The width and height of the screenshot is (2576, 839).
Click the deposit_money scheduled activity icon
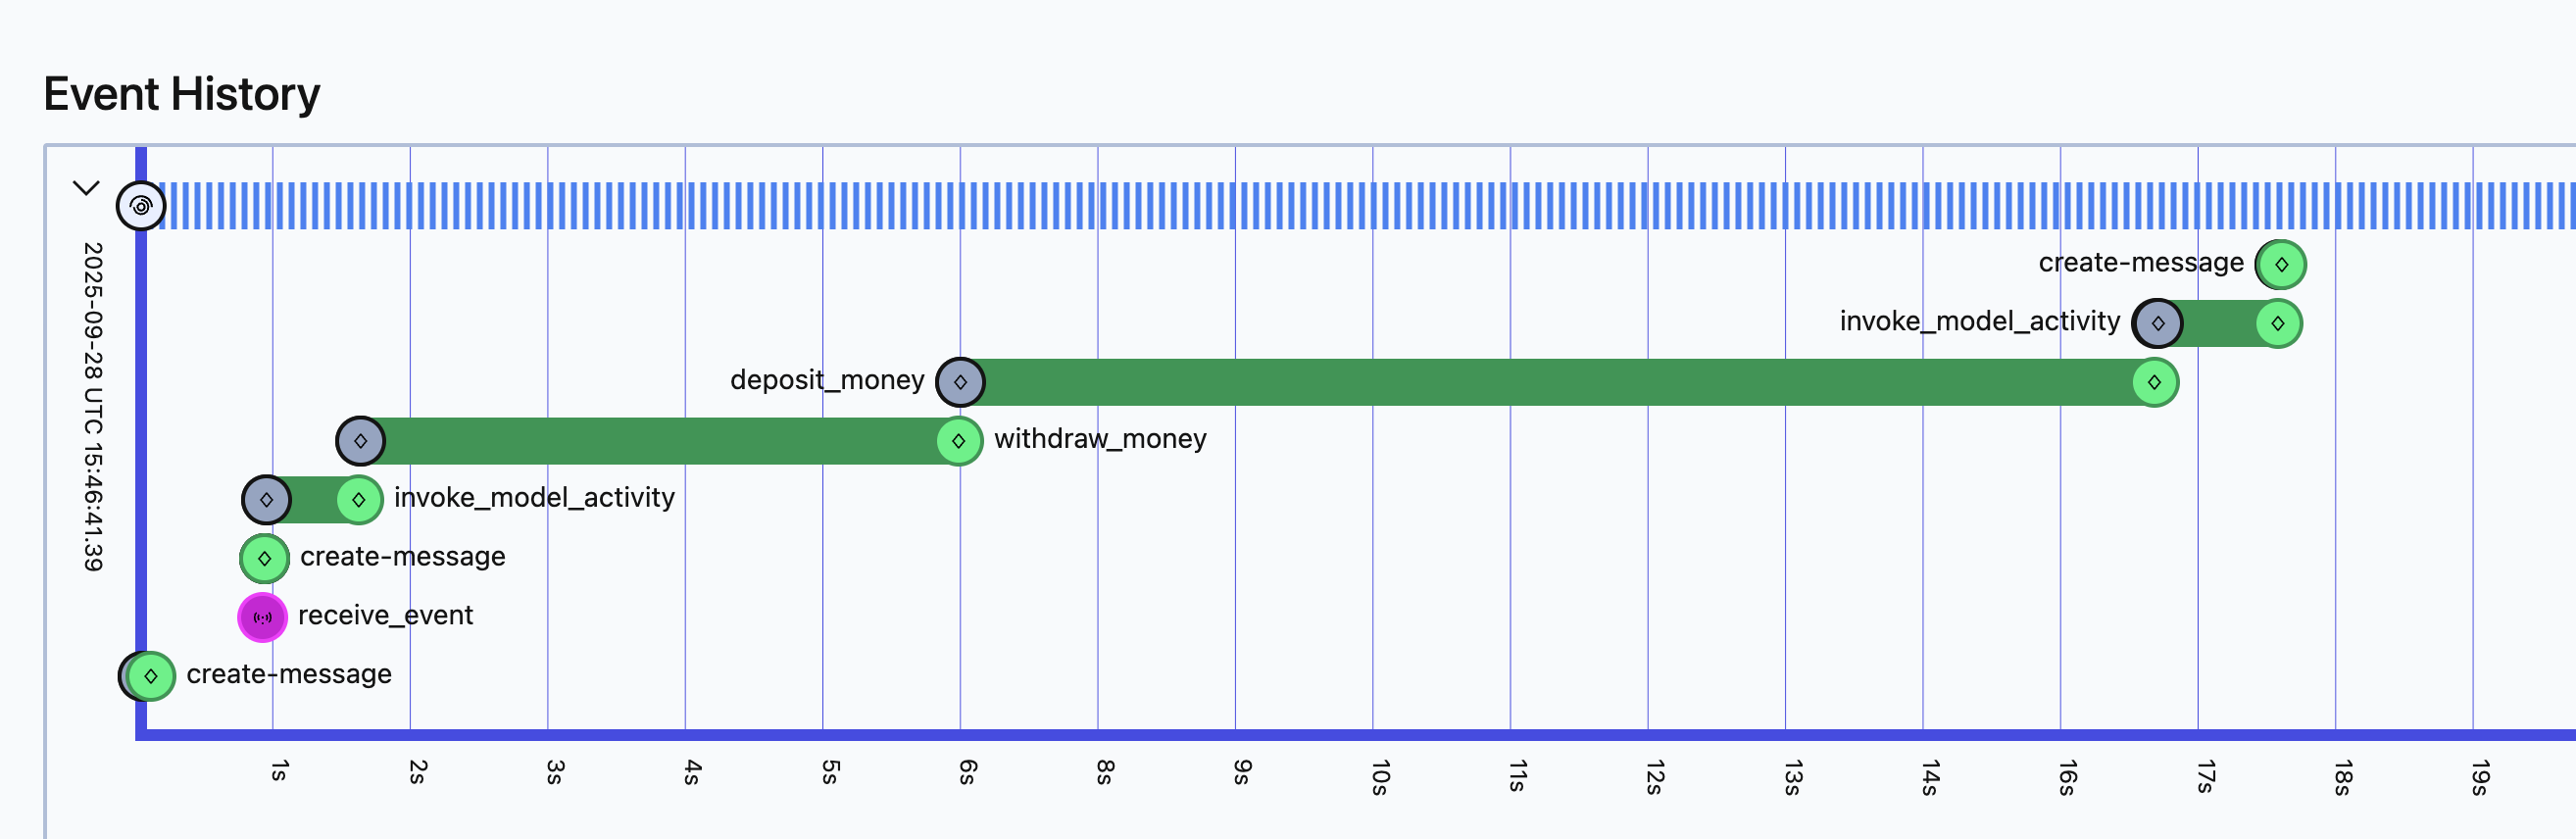click(x=960, y=382)
